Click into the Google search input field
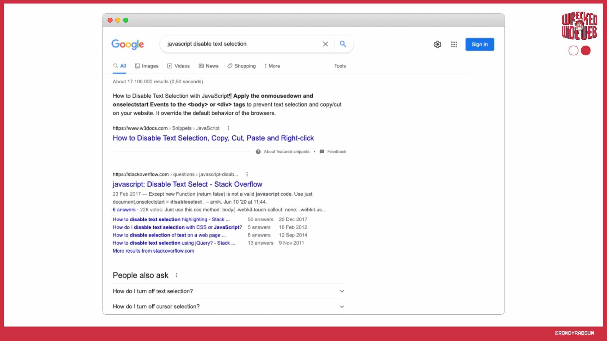Image resolution: width=607 pixels, height=341 pixels. 240,44
